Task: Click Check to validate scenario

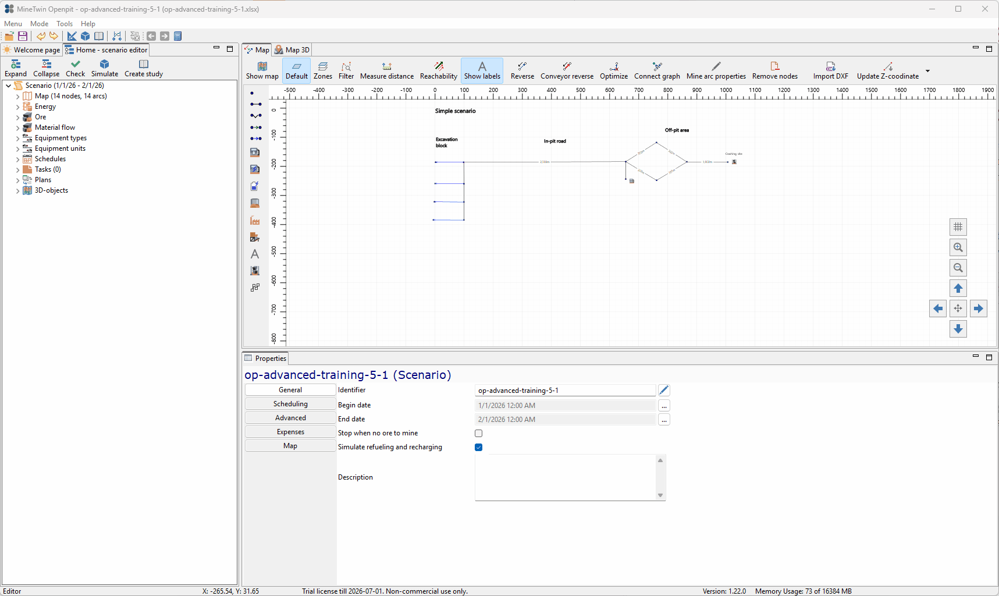Action: (75, 68)
